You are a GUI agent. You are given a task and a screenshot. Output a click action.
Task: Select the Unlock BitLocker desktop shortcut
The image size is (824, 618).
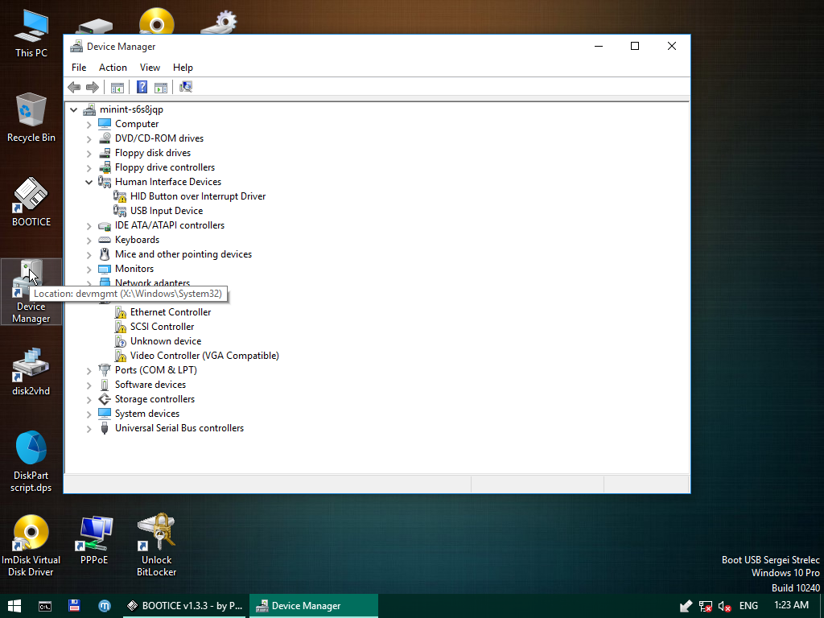pos(157,546)
